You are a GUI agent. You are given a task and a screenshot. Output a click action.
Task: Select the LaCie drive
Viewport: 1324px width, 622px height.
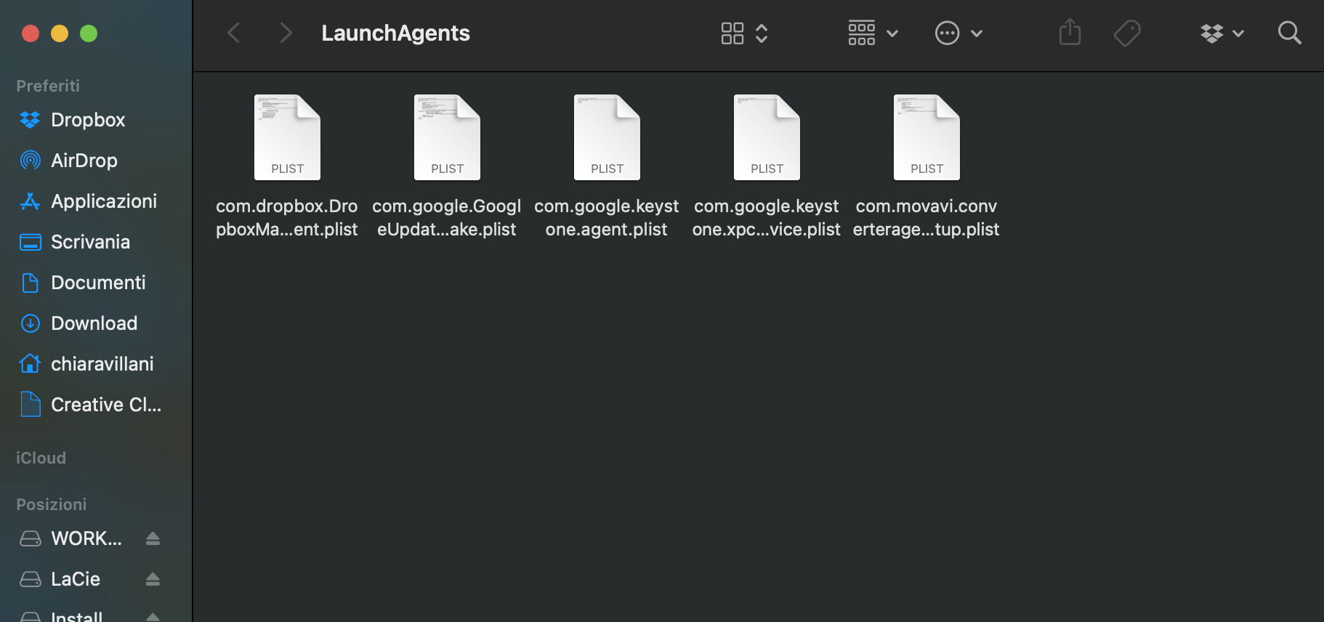tap(76, 579)
